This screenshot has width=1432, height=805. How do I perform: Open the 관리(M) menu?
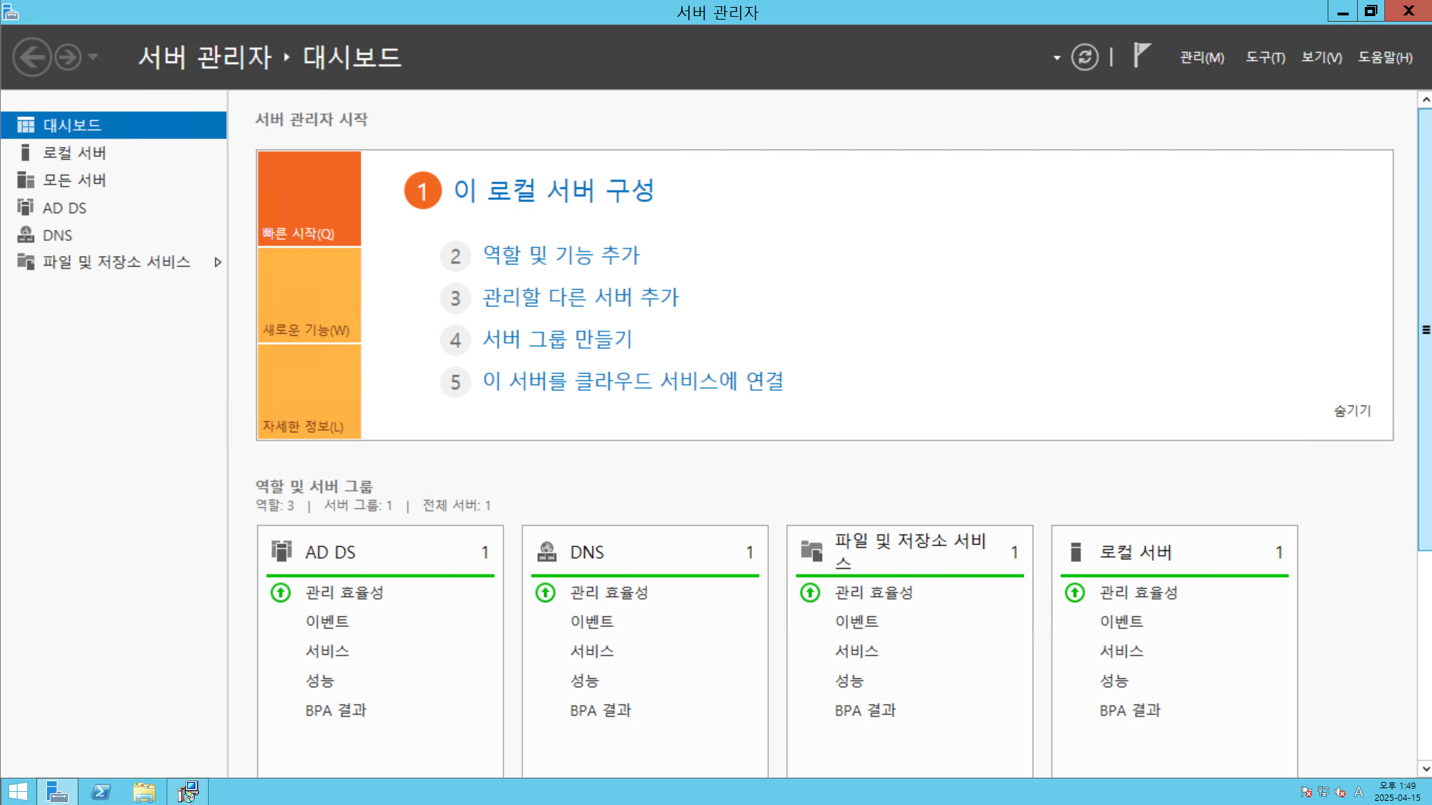click(x=1202, y=57)
